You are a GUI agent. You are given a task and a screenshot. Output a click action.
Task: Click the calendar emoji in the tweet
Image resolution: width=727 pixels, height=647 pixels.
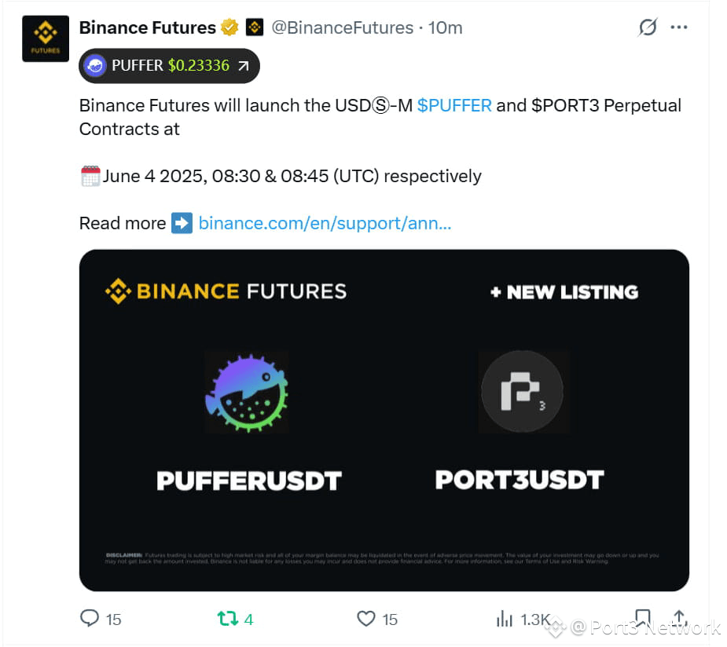[x=90, y=176]
